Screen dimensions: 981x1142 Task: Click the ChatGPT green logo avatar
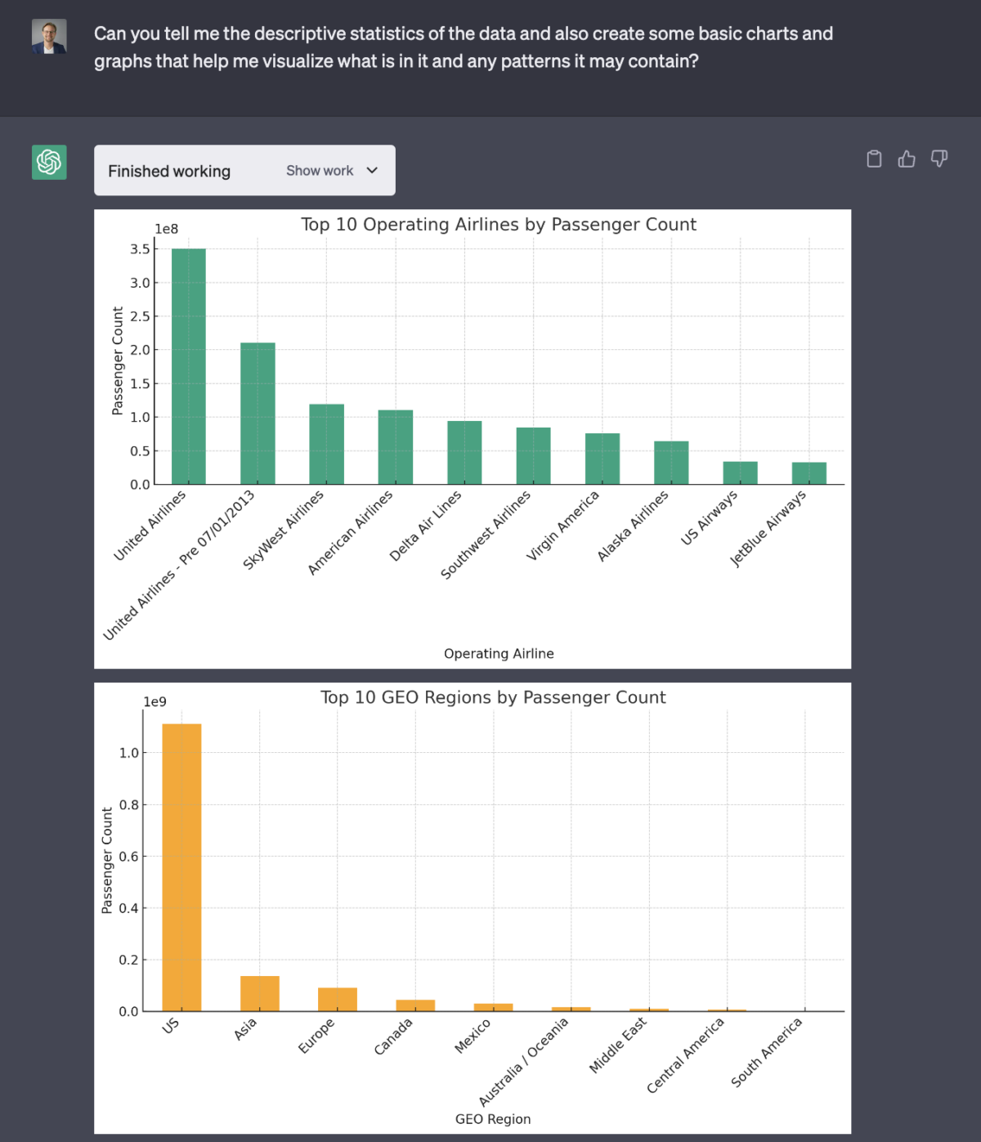[x=49, y=162]
